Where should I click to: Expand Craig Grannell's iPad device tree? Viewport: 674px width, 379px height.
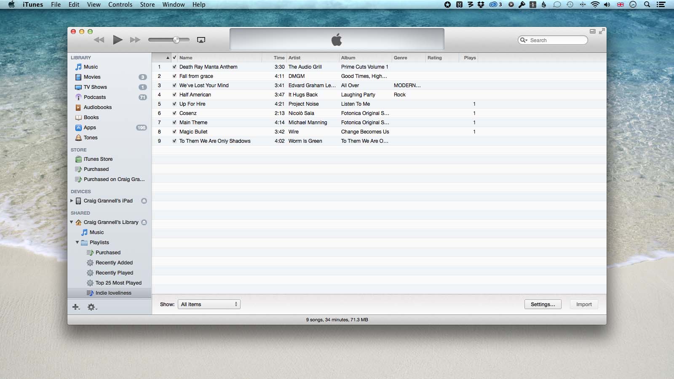click(72, 201)
